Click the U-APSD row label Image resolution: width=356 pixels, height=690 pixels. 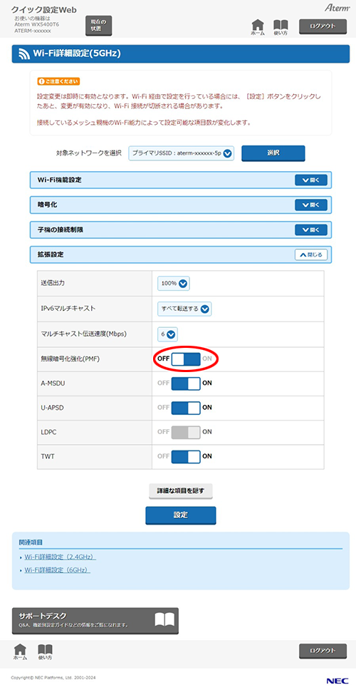click(51, 408)
